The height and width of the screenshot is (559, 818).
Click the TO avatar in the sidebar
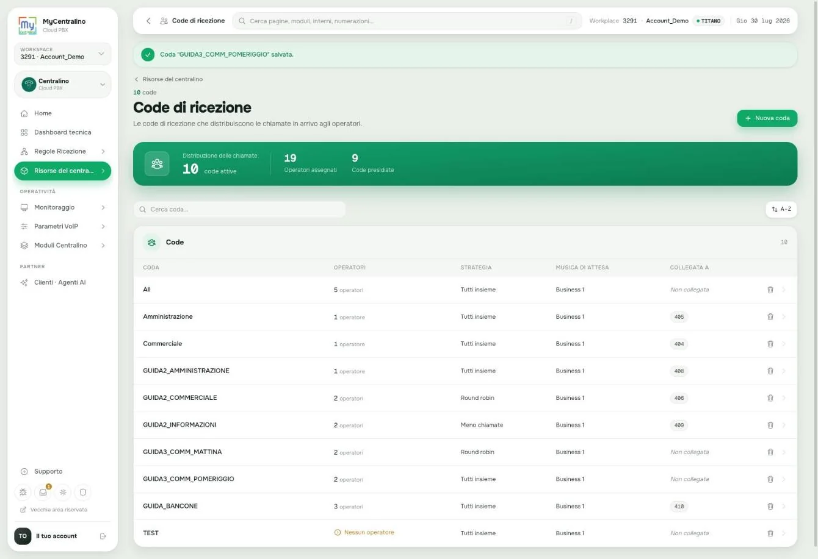23,536
